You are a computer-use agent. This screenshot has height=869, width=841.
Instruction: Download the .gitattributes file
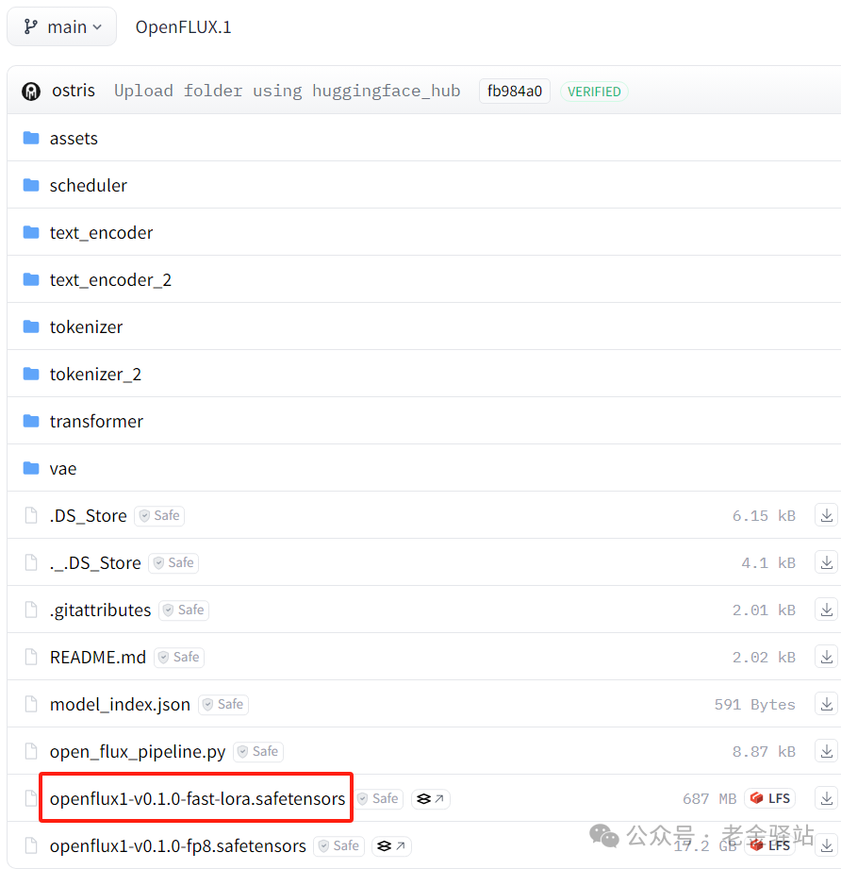click(x=827, y=610)
